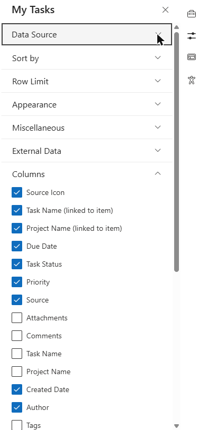Check the unlinked Task Name column

(17, 354)
